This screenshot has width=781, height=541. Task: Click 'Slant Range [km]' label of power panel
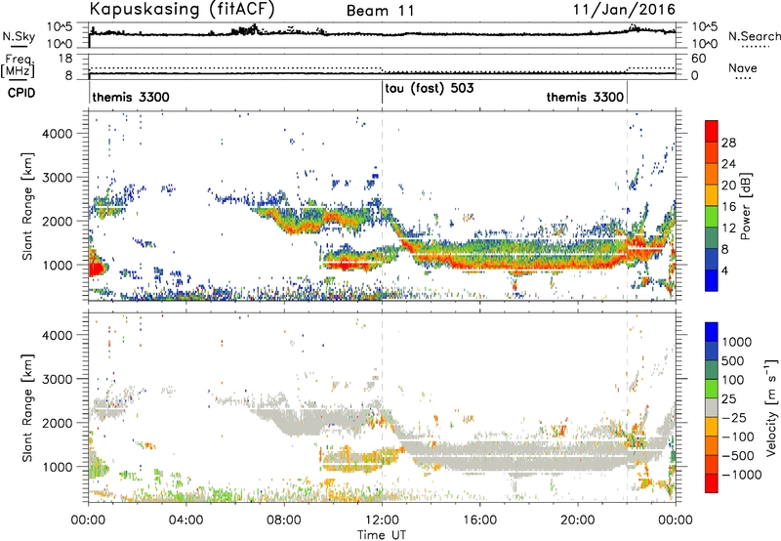(x=27, y=206)
